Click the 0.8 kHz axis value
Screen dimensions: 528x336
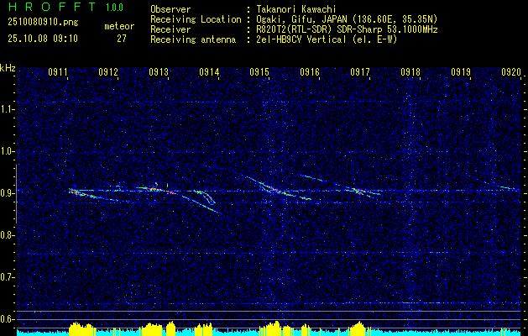click(x=7, y=235)
